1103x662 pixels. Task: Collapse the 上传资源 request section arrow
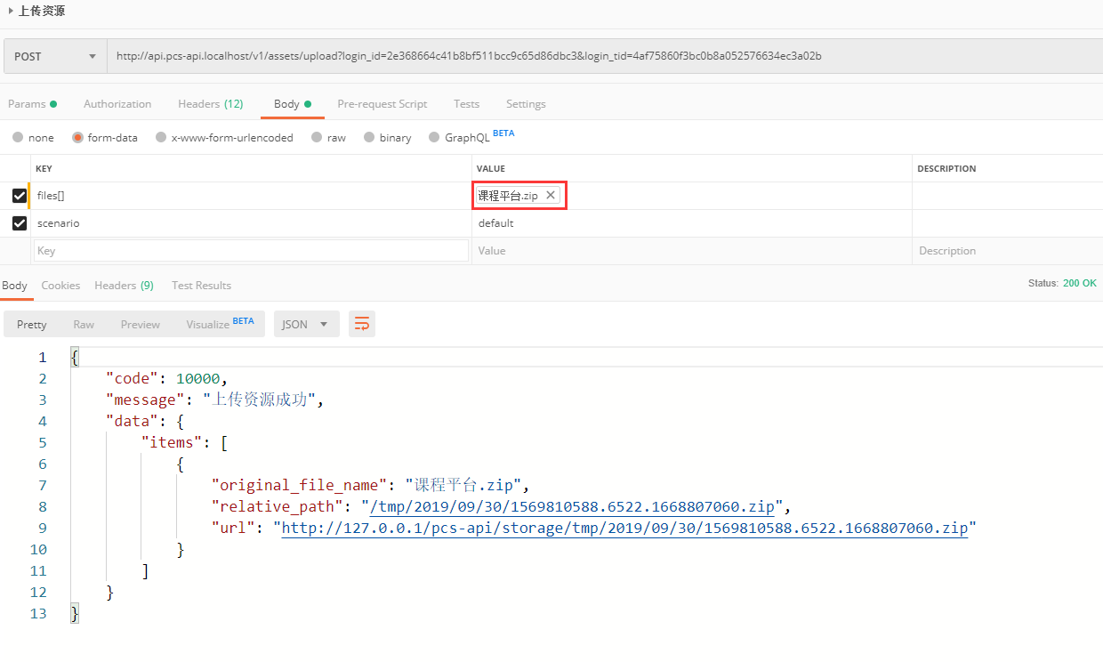click(x=10, y=12)
